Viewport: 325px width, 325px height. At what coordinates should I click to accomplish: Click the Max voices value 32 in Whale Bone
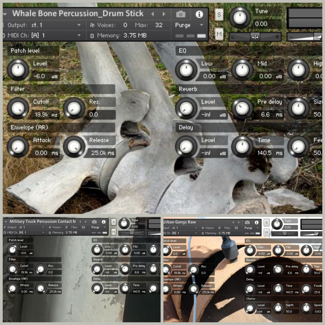click(159, 25)
